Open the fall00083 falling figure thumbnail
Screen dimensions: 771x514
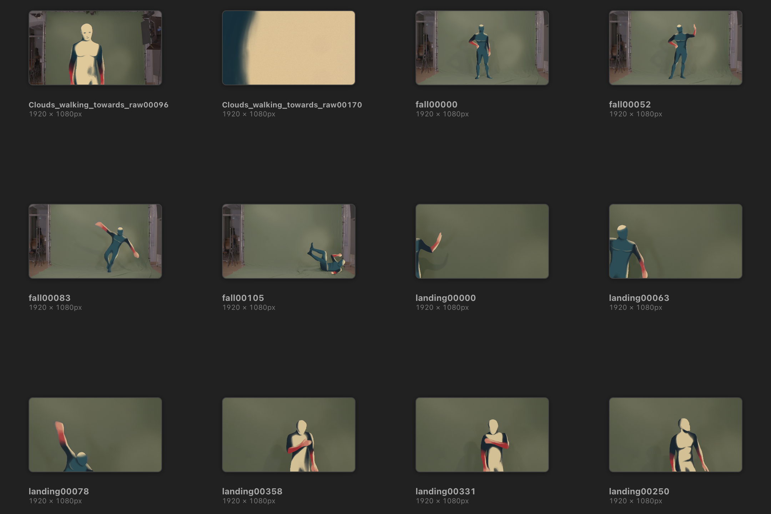tap(95, 241)
